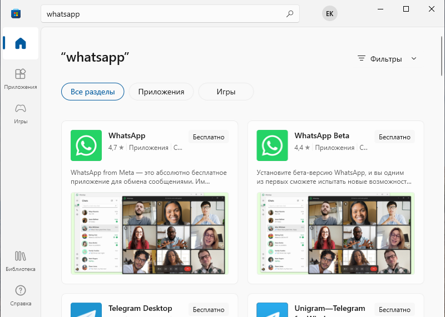The height and width of the screenshot is (317, 445).
Task: Open the EK user profile avatar
Action: coord(329,13)
